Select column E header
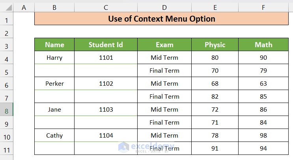This screenshot has height=160, width=293. [x=215, y=6]
